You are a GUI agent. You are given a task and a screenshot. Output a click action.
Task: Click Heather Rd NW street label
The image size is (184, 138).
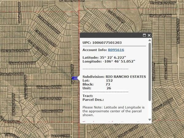(160, 16)
